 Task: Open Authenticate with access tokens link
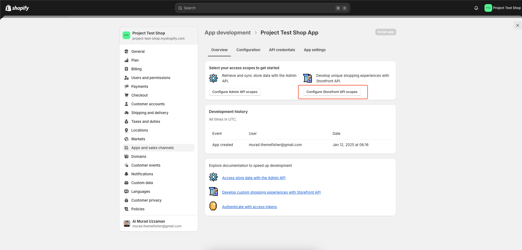(250, 207)
